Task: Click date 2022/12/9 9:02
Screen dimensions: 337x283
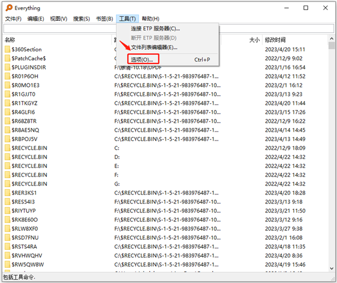Action: click(284, 58)
